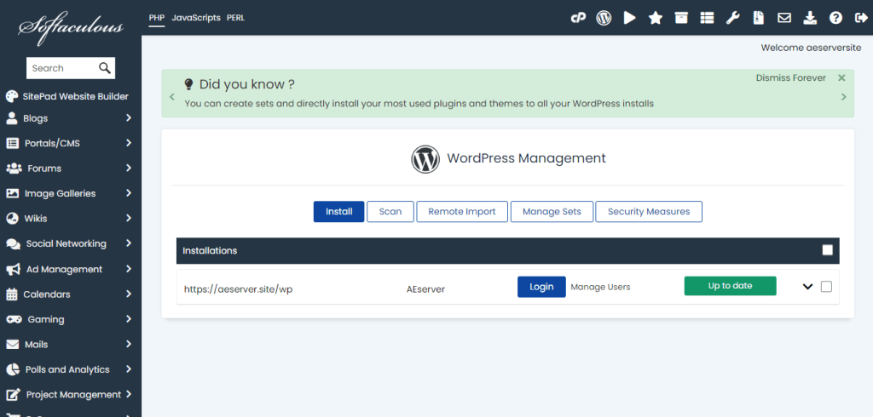Click the import download icon

point(810,18)
